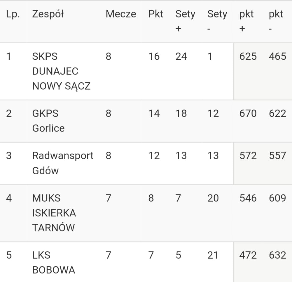Select LKS BOBOWA team name
This screenshot has height=282, width=292.
click(54, 263)
